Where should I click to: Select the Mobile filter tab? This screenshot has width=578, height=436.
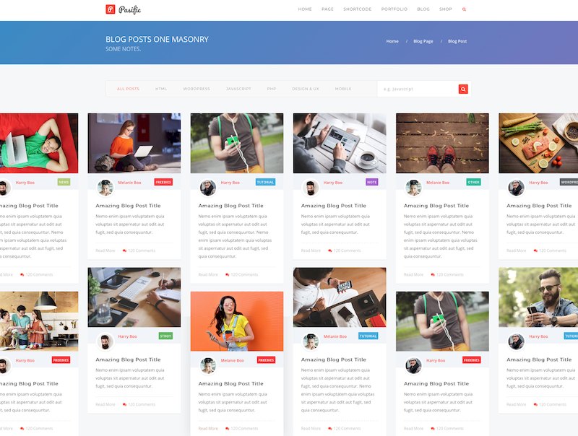click(x=342, y=89)
